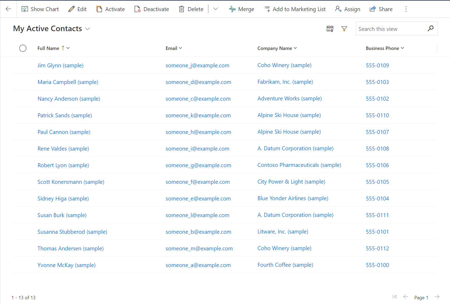Click phone number 555-0106

(377, 165)
